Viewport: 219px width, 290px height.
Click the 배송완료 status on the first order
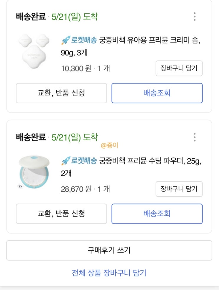point(31,17)
